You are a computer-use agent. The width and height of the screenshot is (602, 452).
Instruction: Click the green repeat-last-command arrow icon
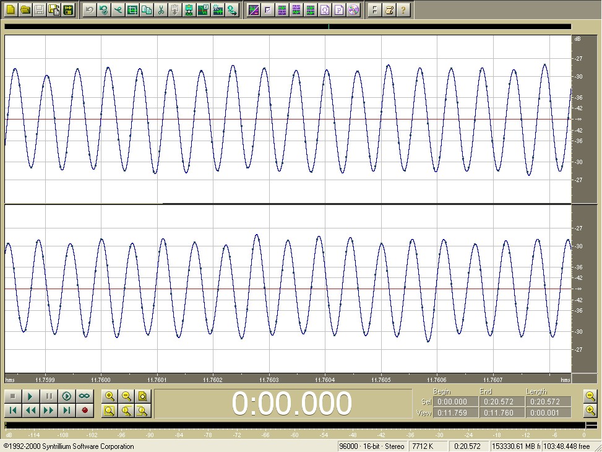coord(104,10)
